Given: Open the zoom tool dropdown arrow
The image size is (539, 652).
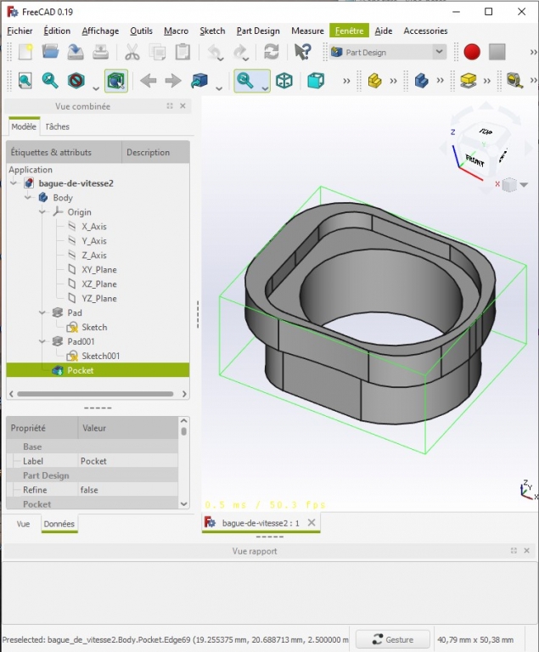Looking at the screenshot, I should coord(265,88).
